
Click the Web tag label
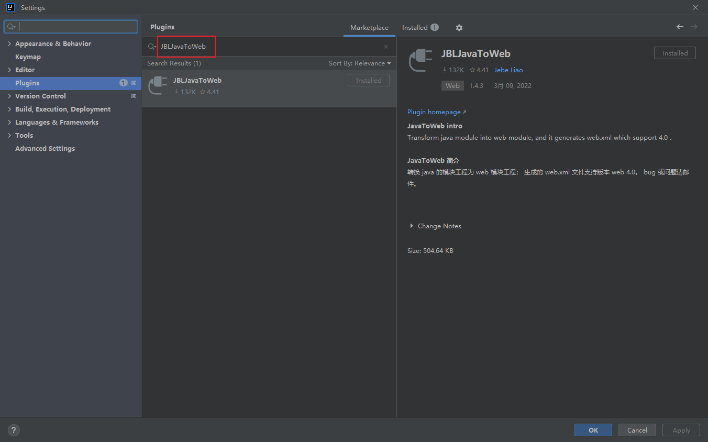pos(452,85)
